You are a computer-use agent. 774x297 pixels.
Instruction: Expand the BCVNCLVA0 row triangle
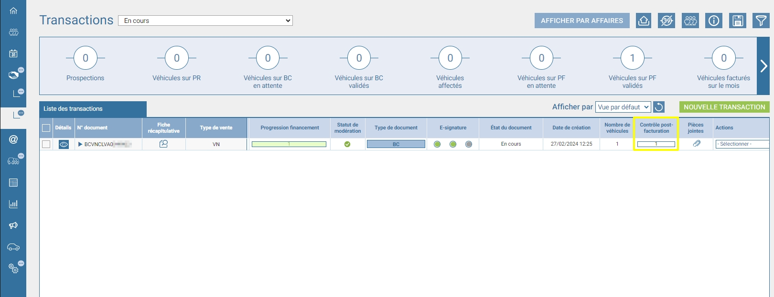pos(80,144)
